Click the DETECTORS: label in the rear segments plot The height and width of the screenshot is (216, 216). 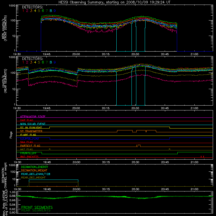(32, 59)
